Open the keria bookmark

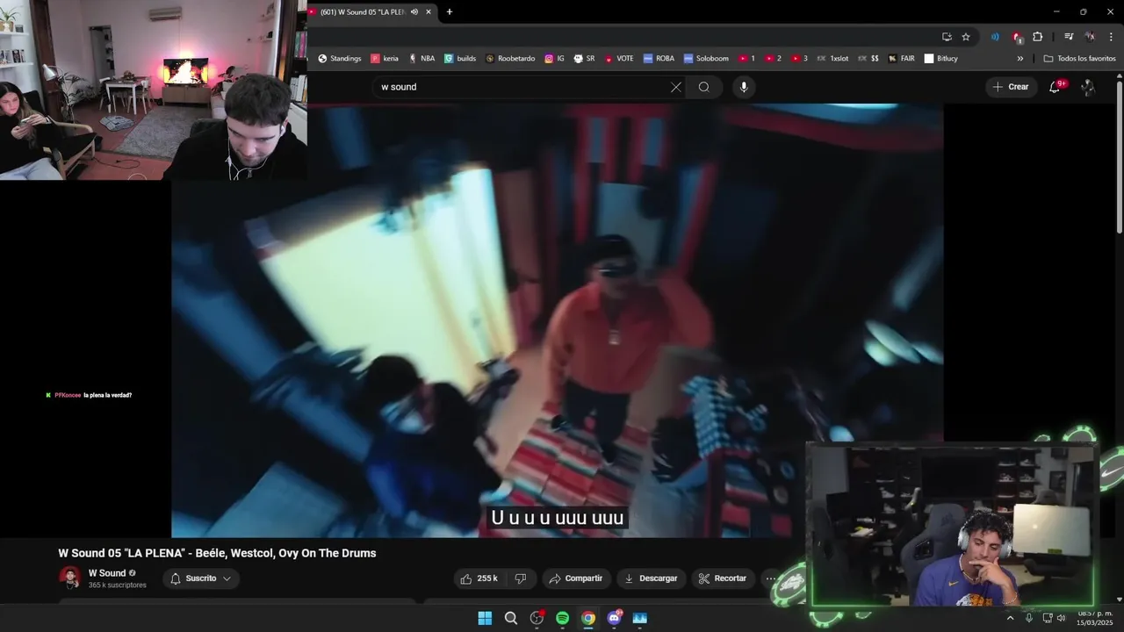[385, 59]
